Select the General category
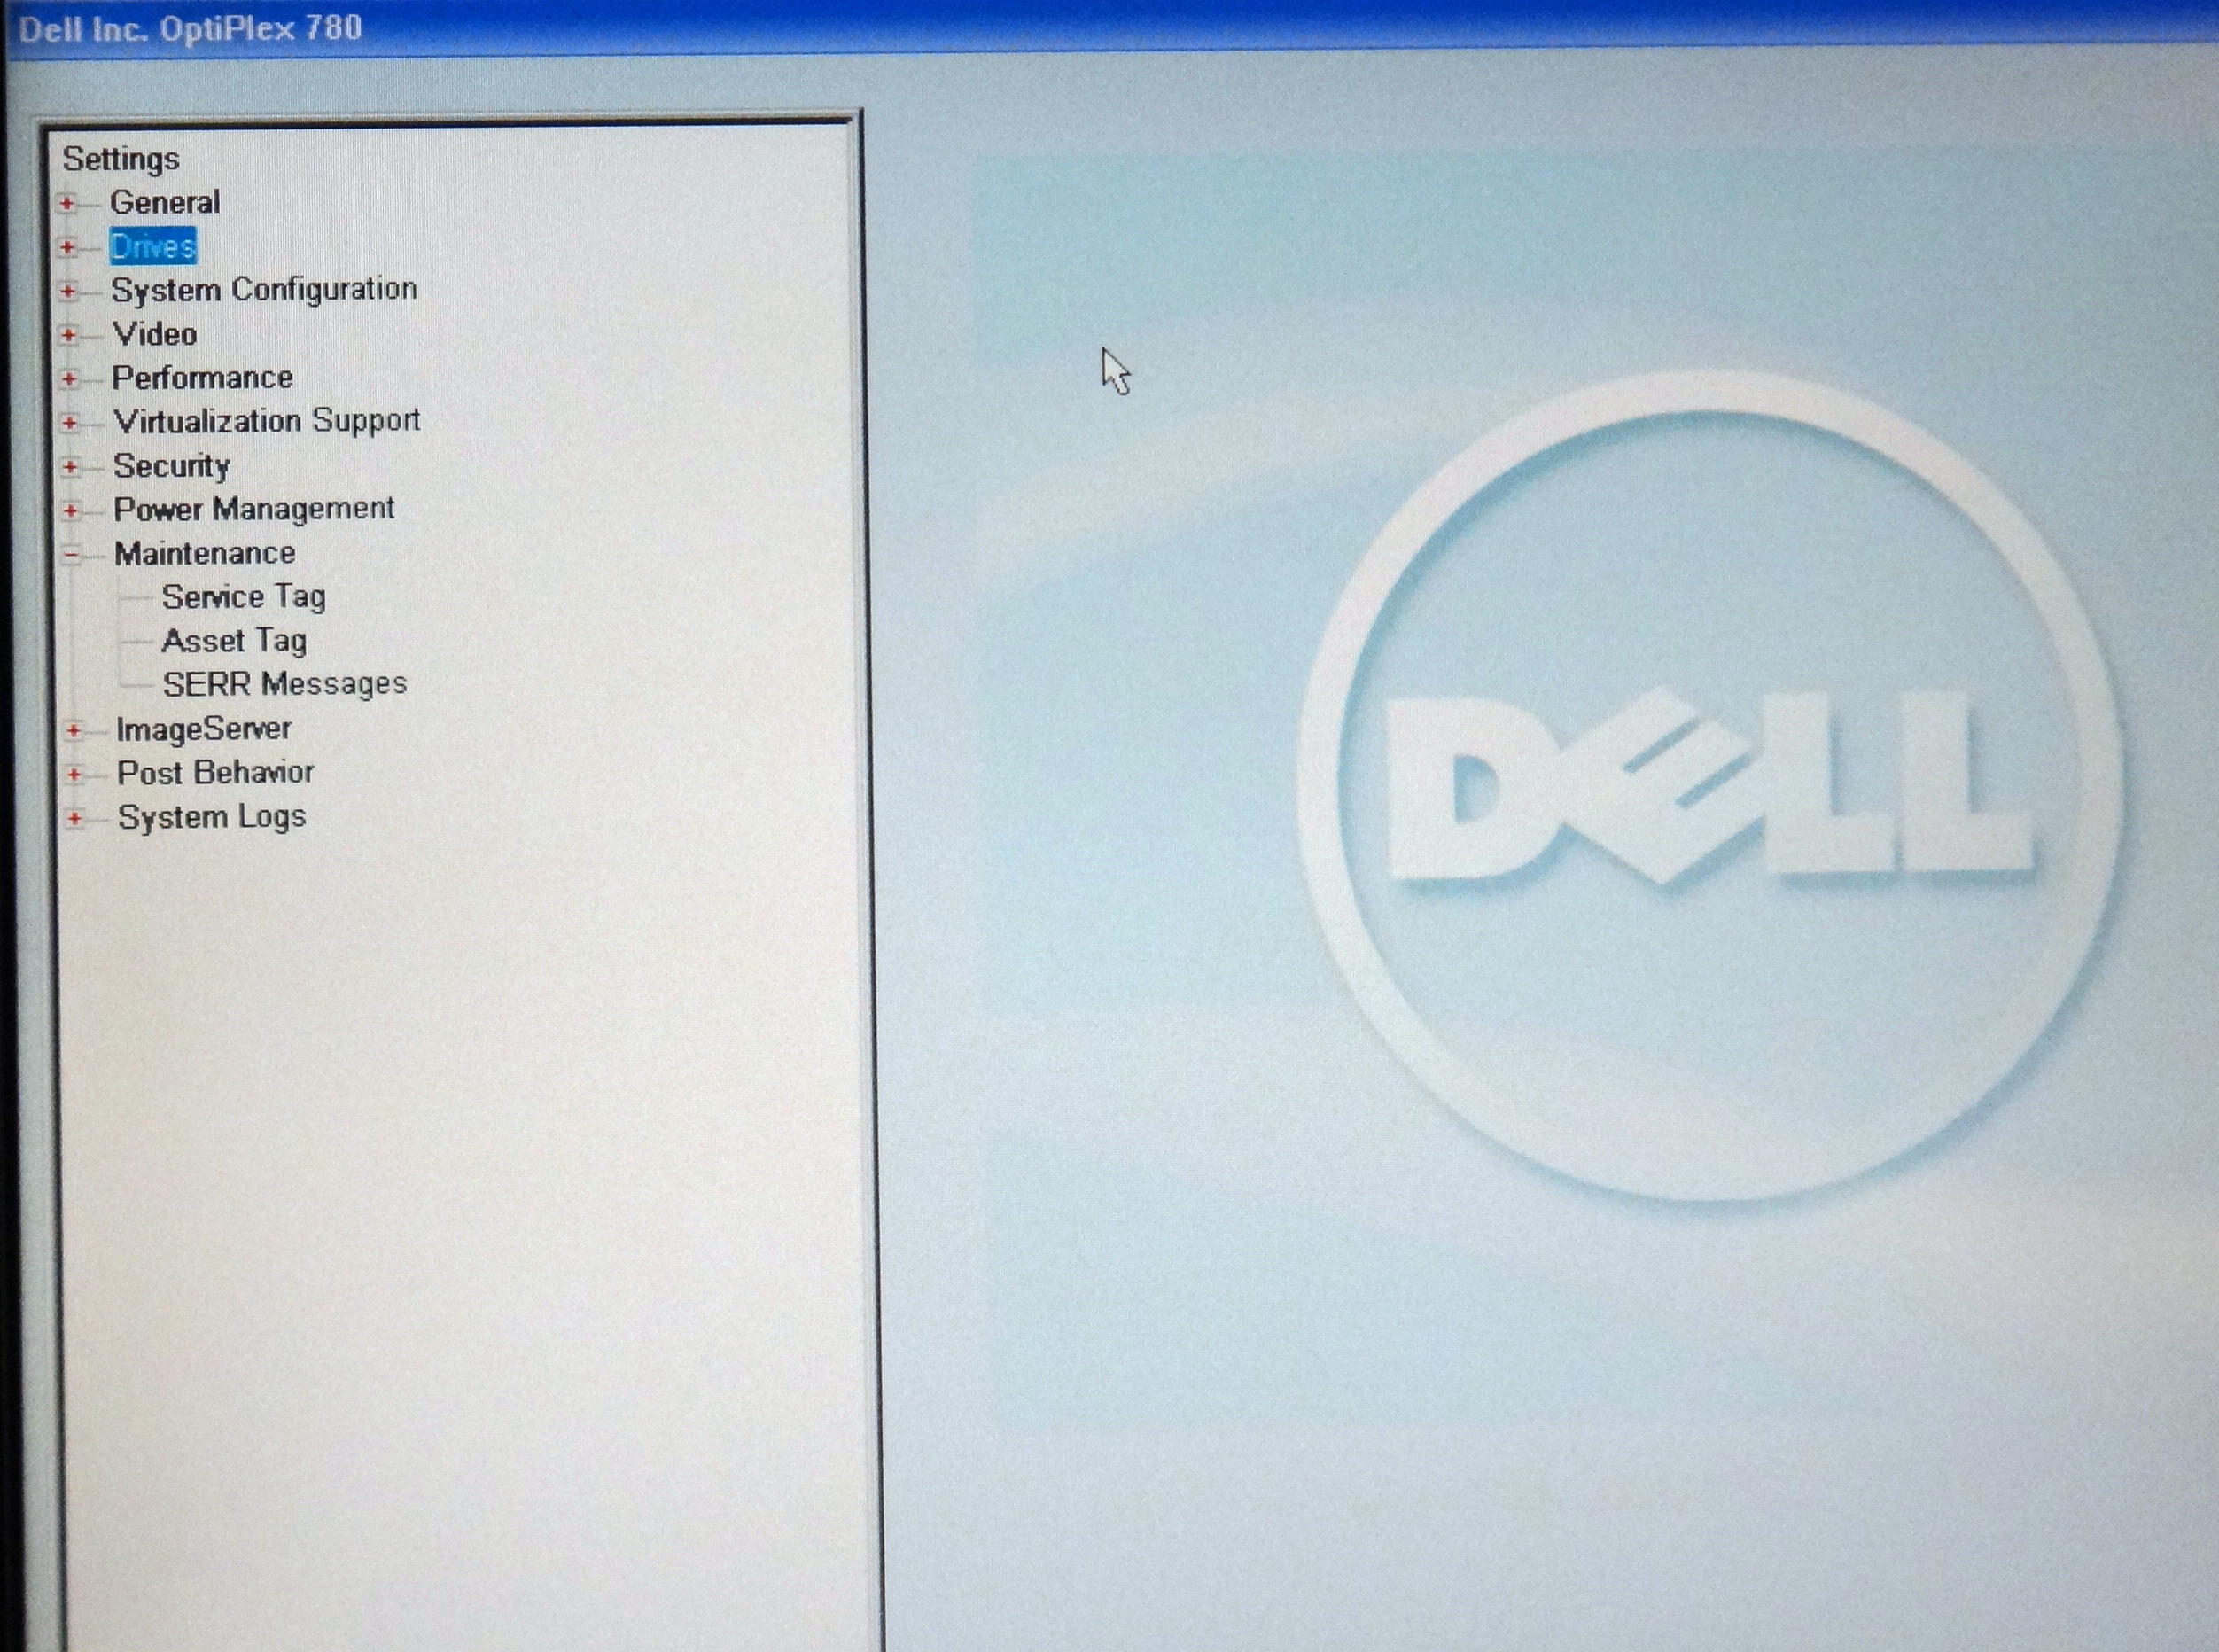 coord(165,202)
